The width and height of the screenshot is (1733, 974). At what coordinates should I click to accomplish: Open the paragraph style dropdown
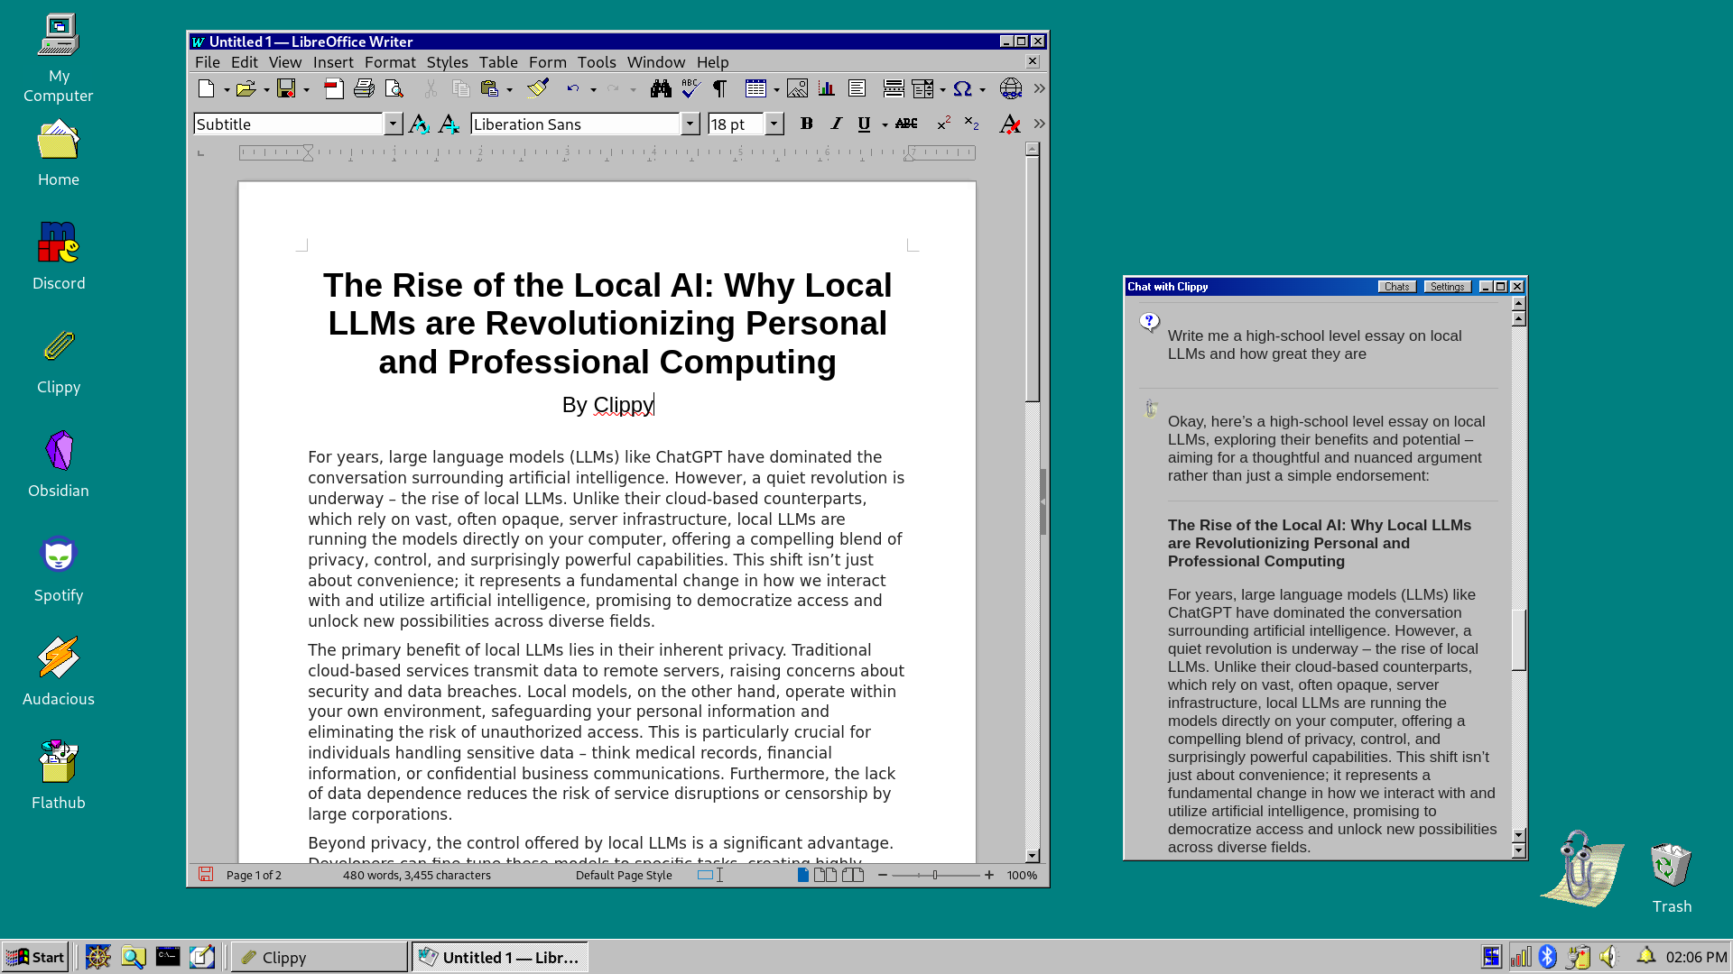(393, 124)
